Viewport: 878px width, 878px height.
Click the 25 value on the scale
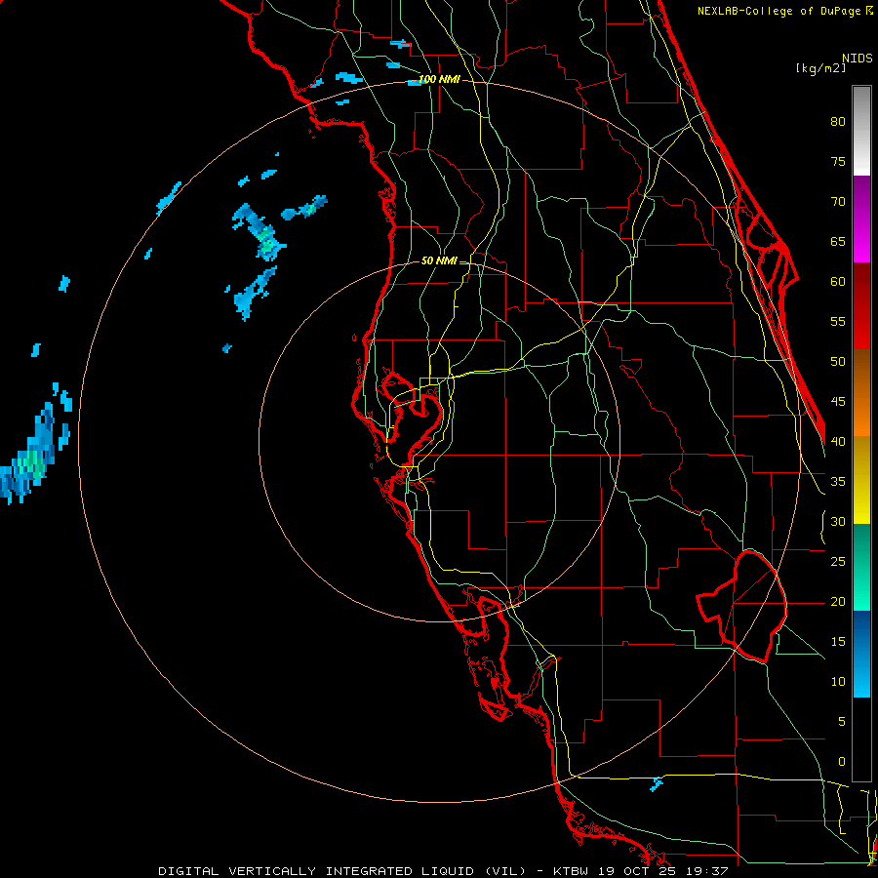(838, 561)
